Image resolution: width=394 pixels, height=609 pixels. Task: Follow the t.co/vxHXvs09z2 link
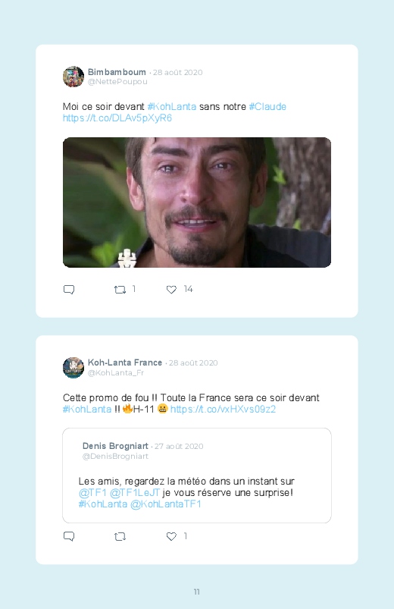(x=223, y=409)
